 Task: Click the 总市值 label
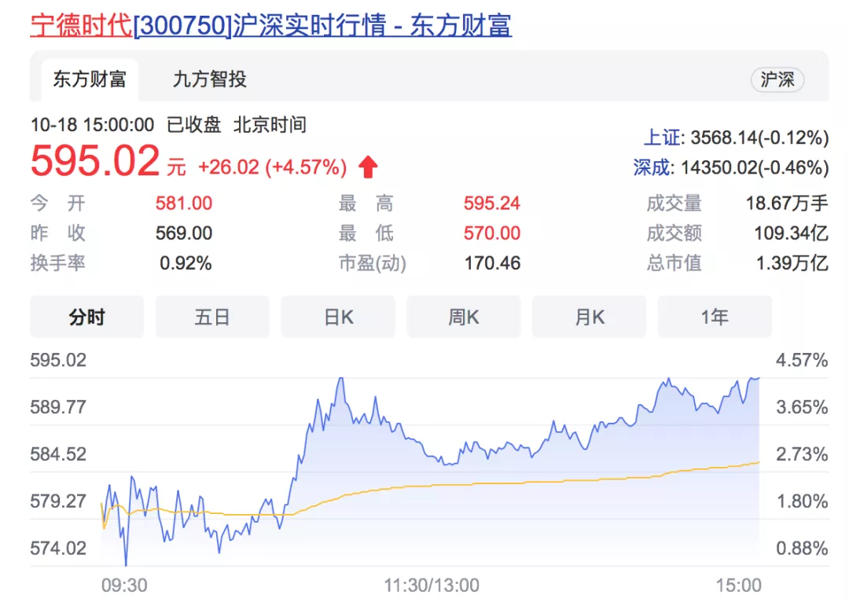674,263
